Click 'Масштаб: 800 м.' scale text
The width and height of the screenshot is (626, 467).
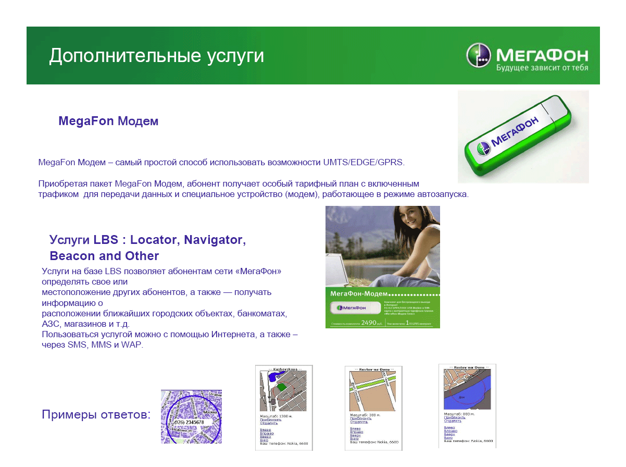459,414
